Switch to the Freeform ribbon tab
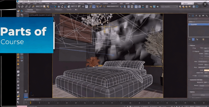The width and height of the screenshot is (209, 107). click(38, 10)
